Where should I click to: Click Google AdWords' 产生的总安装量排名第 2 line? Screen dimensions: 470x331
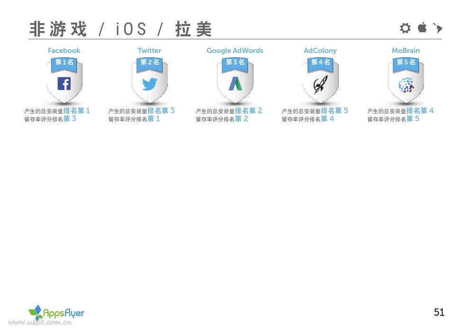pyautogui.click(x=229, y=111)
